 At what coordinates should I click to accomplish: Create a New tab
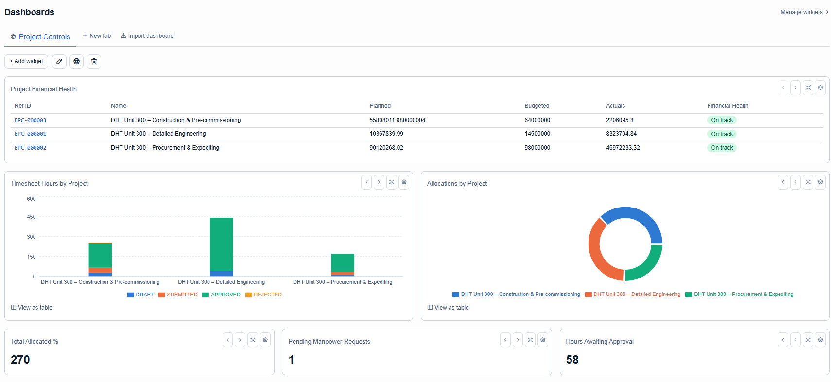[97, 36]
